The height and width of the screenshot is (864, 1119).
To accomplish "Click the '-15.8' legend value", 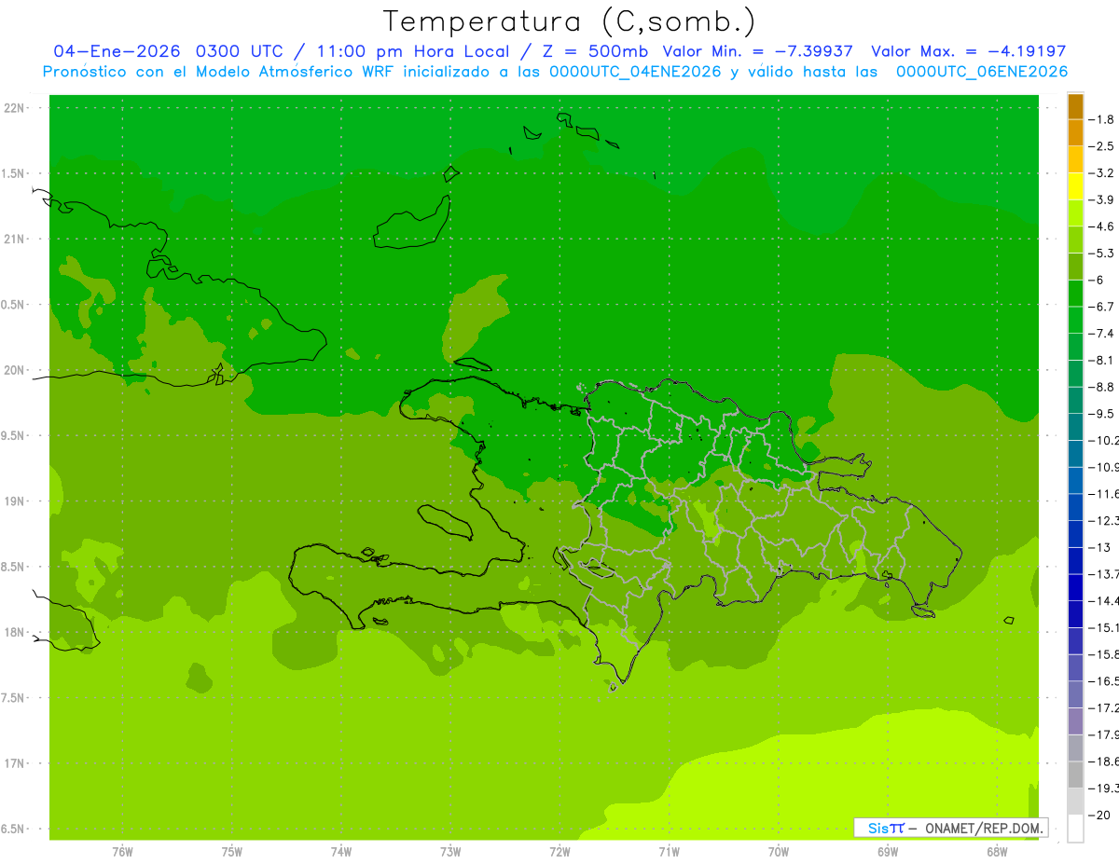I will (x=1104, y=654).
